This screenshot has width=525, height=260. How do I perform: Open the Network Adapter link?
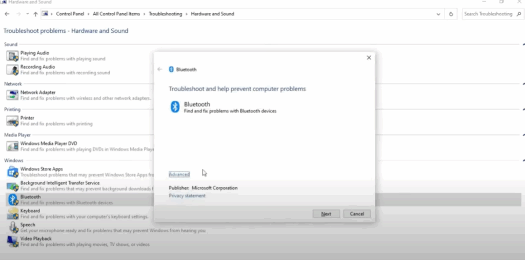coord(38,92)
